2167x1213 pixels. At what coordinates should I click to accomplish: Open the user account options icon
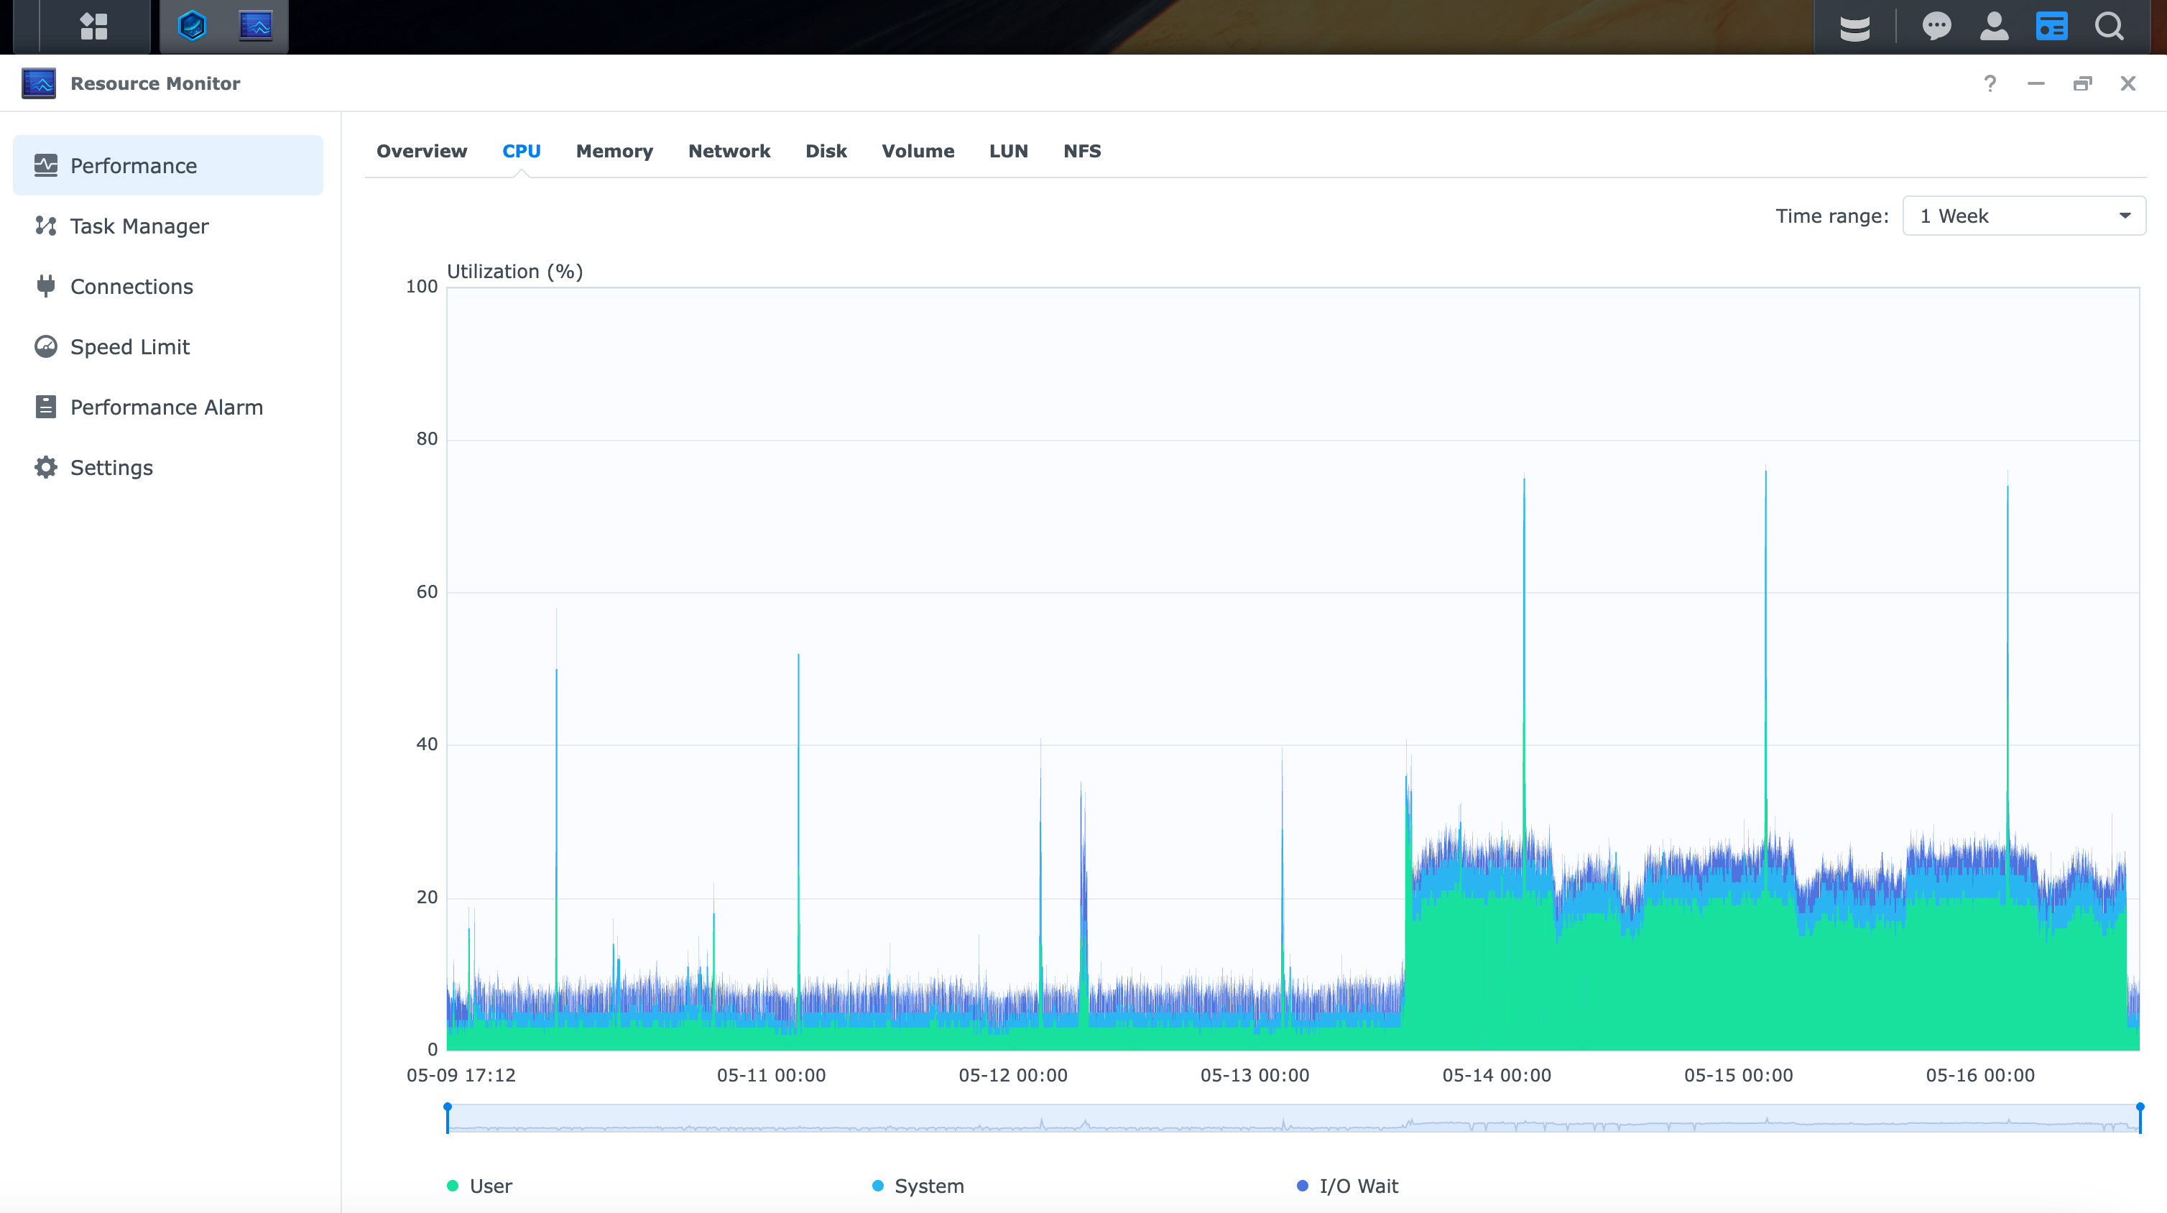tap(1994, 26)
